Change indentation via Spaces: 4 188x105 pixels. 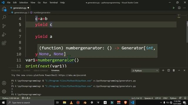(148, 98)
